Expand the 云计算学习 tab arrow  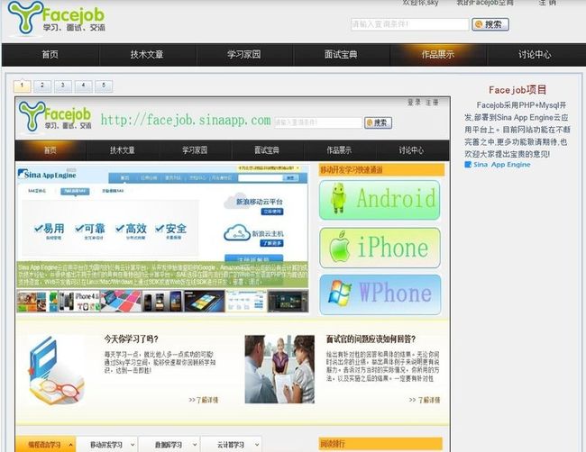pyautogui.click(x=257, y=445)
